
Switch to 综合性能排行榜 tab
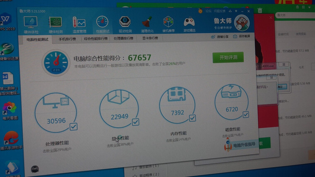[96, 39]
